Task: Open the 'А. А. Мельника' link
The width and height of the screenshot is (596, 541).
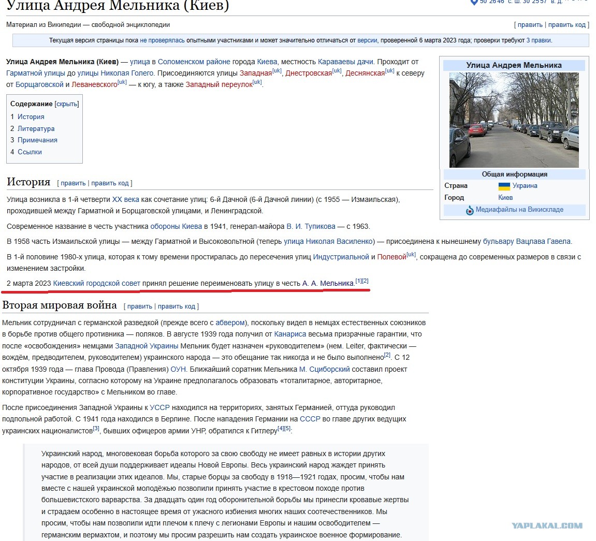Action: (x=328, y=283)
